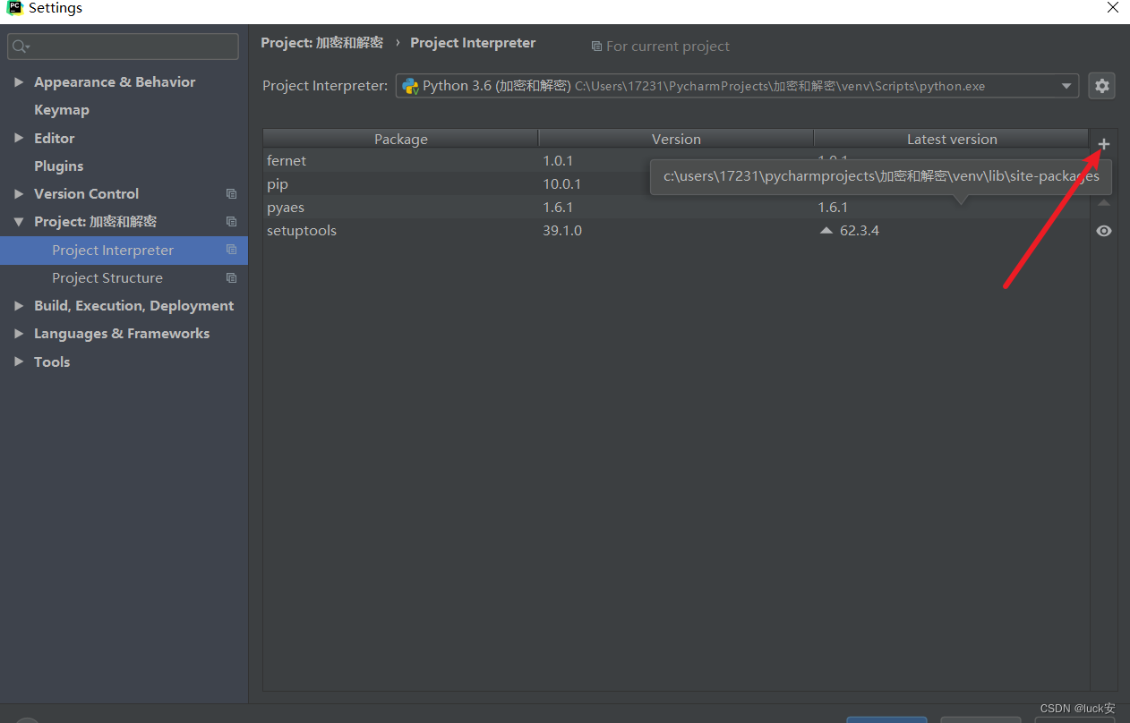Click the copy icon on the Project Interpreter row
Screen dimensions: 1130x723
pos(232,250)
